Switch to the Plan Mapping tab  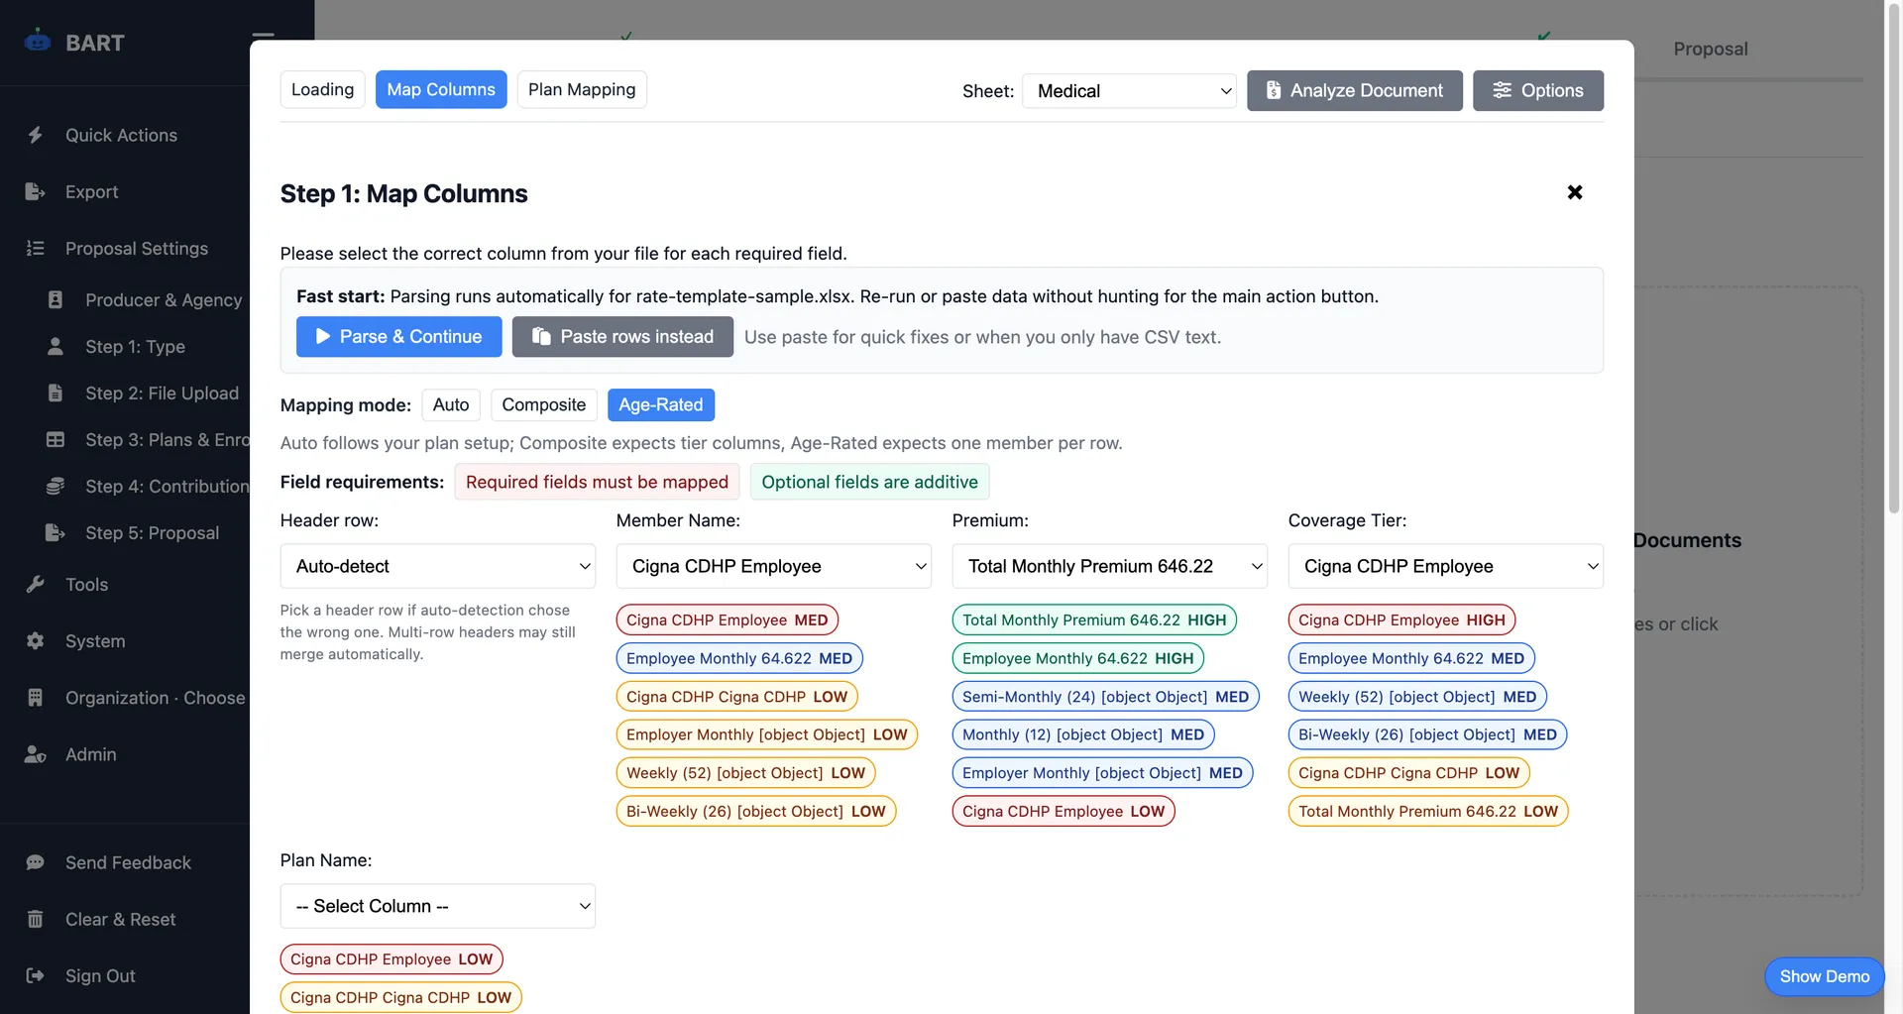click(x=581, y=89)
